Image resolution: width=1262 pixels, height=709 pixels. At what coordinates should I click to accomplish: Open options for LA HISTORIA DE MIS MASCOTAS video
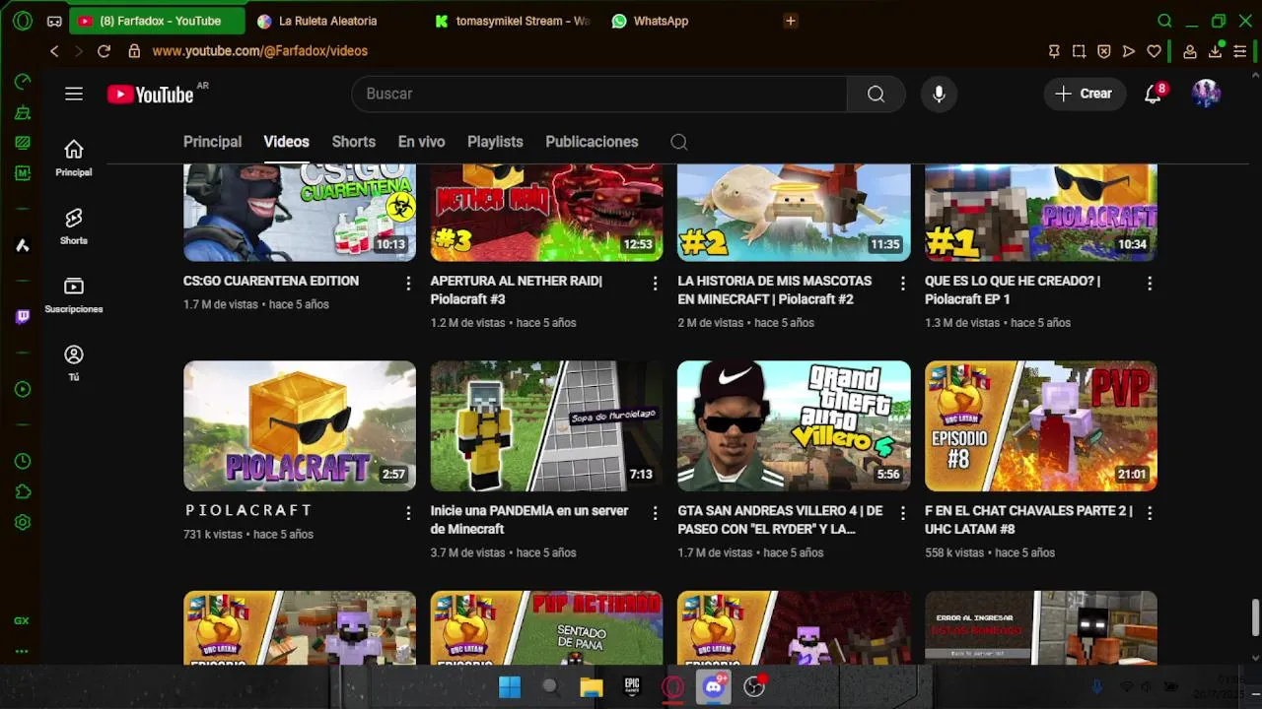[x=902, y=283]
